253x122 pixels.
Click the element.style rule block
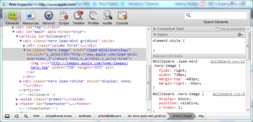point(199,46)
